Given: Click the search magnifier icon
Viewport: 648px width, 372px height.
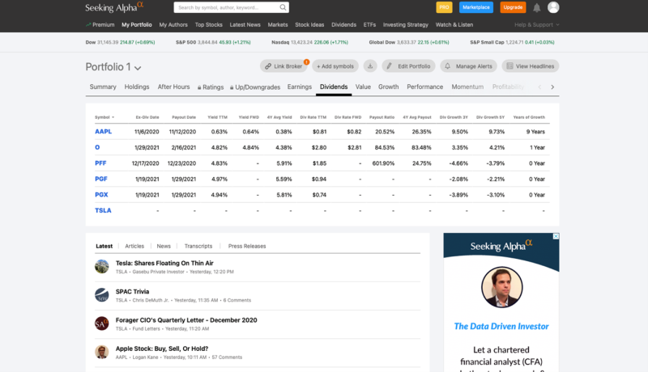Looking at the screenshot, I should [283, 7].
